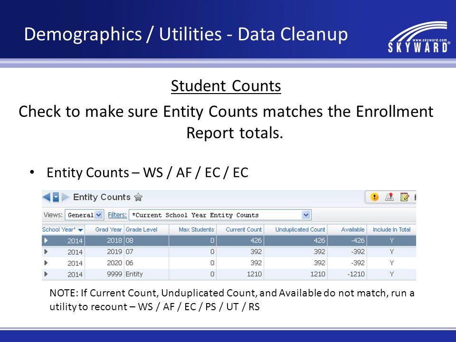456x342 pixels.
Task: Click the Filters link
Action: click(x=117, y=215)
